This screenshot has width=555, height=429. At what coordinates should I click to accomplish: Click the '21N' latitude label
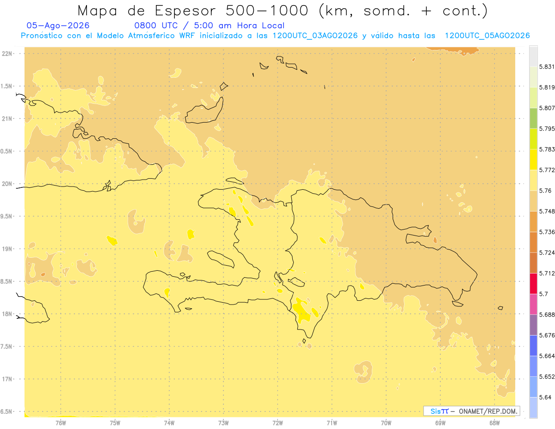(7, 119)
